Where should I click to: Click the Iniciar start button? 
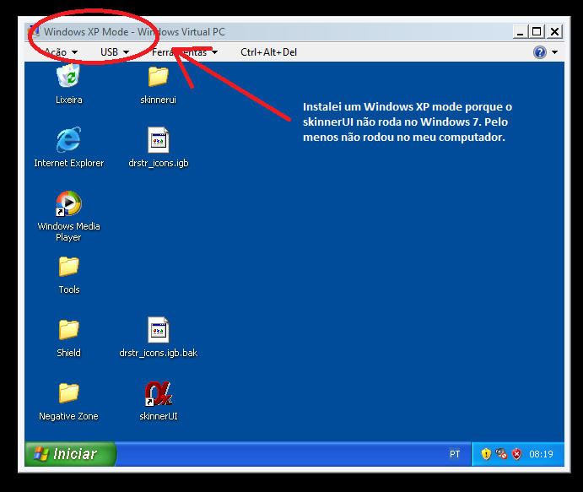pyautogui.click(x=70, y=454)
